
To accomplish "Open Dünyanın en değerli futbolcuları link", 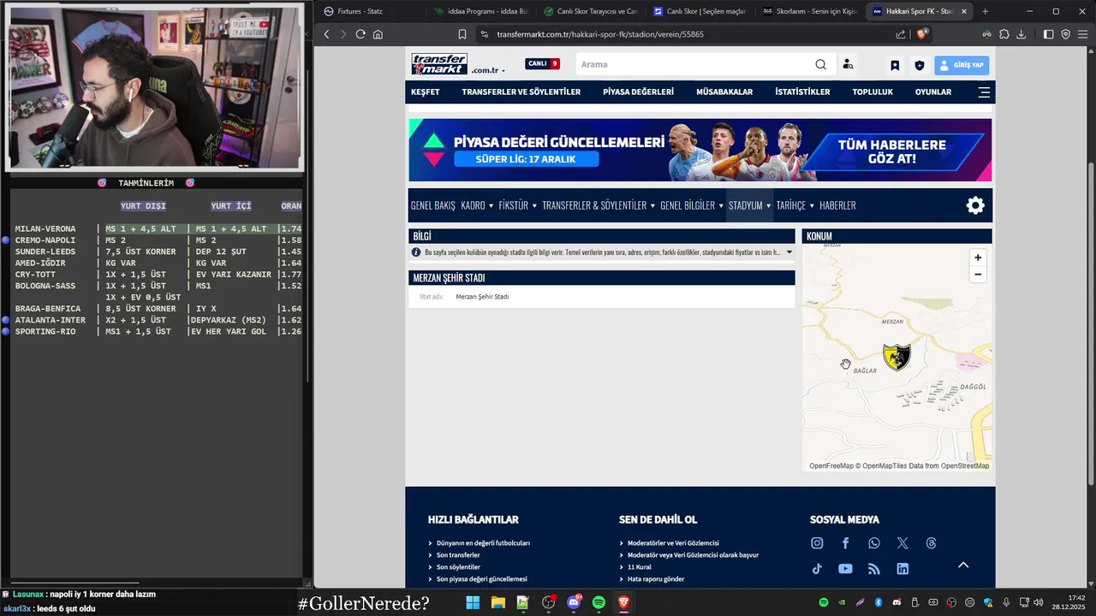I will pyautogui.click(x=483, y=543).
